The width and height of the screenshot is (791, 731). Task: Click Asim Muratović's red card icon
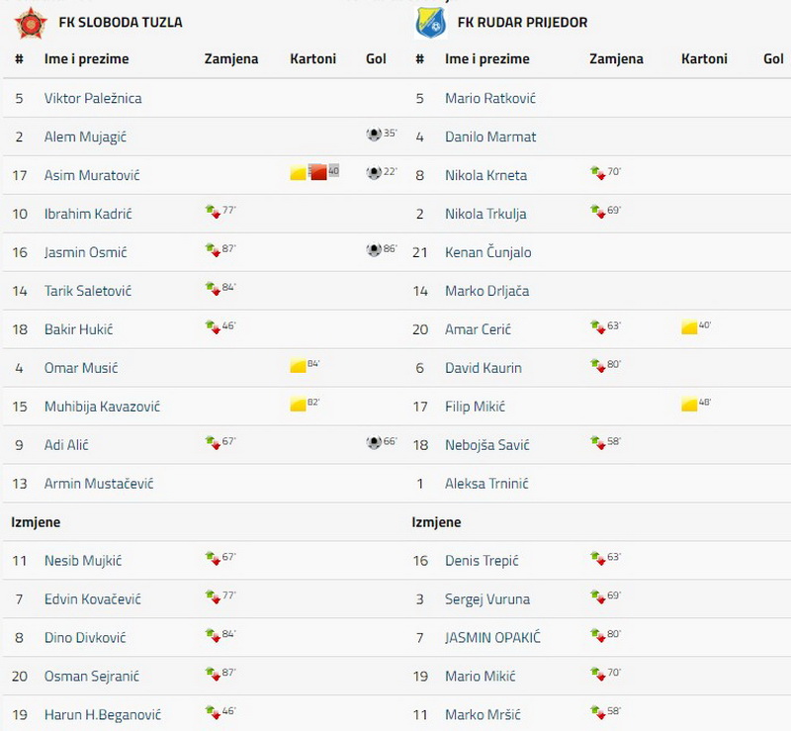pyautogui.click(x=317, y=172)
